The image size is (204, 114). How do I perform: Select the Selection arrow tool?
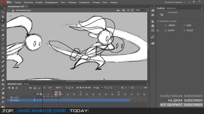pos(3,12)
